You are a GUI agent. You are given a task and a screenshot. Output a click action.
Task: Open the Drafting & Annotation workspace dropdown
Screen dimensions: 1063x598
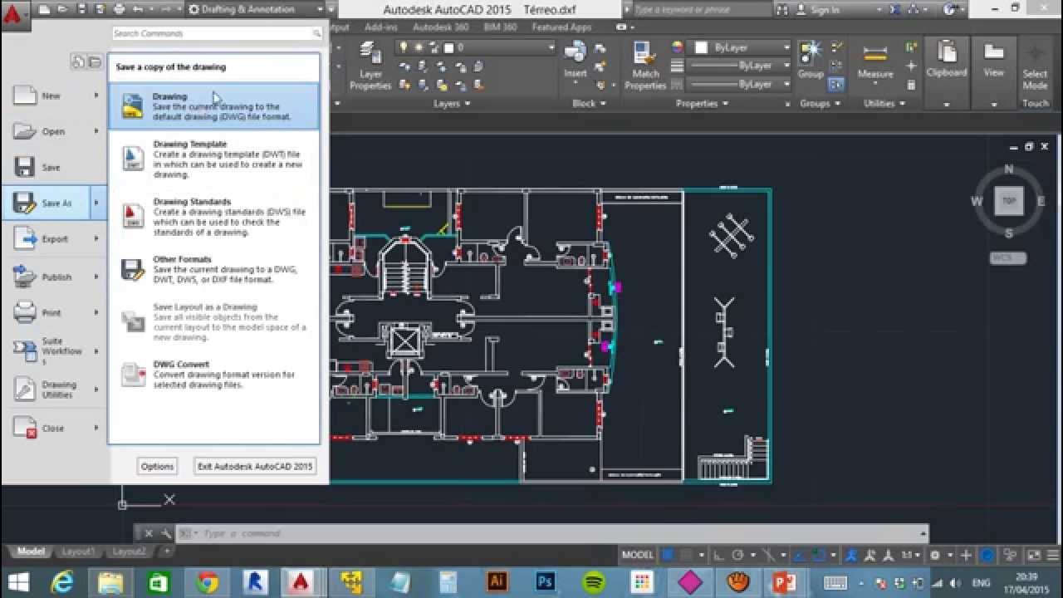(x=255, y=9)
